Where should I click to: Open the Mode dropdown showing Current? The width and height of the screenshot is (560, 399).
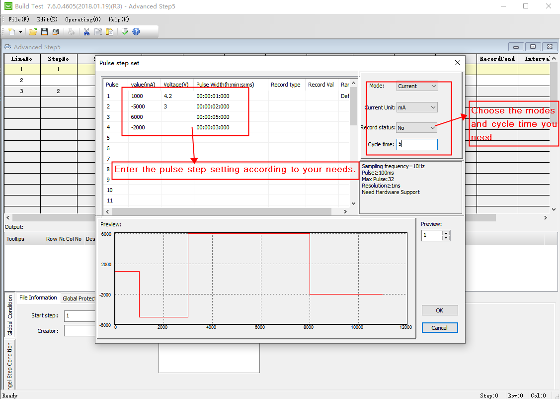click(417, 86)
